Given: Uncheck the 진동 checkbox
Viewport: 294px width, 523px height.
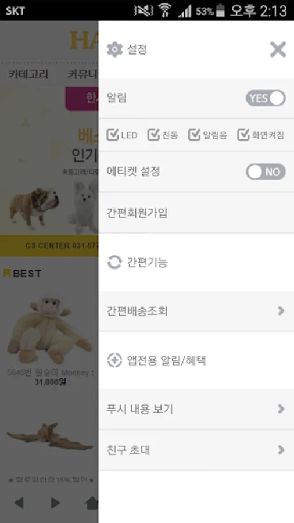Looking at the screenshot, I should tap(153, 134).
